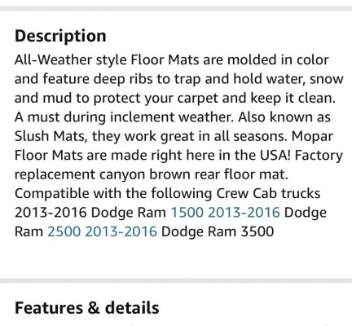Click the words "Slush Mats" in the description
352x326 pixels.
click(50, 136)
